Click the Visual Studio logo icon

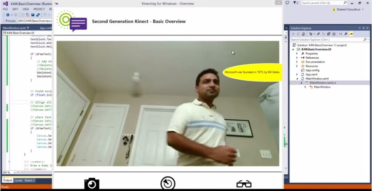(x=6, y=4)
